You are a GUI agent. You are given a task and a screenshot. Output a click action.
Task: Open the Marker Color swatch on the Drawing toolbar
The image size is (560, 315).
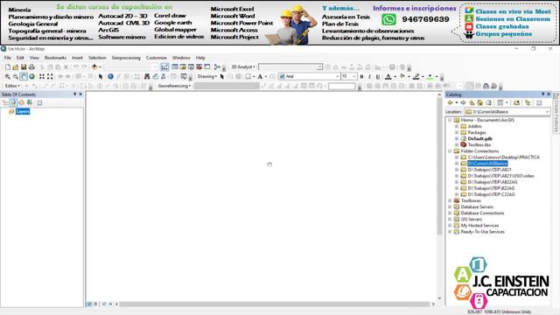coord(430,76)
